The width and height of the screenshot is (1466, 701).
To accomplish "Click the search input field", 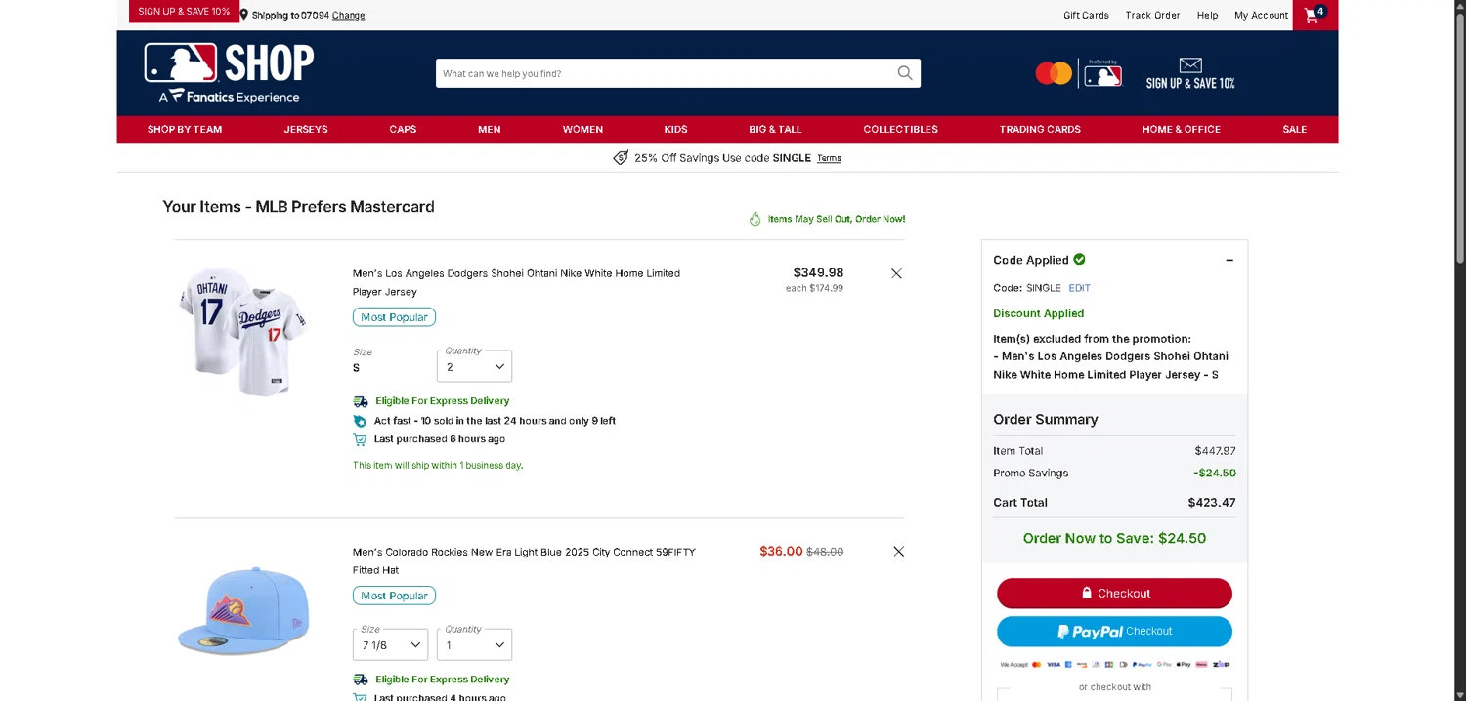I will tap(665, 73).
